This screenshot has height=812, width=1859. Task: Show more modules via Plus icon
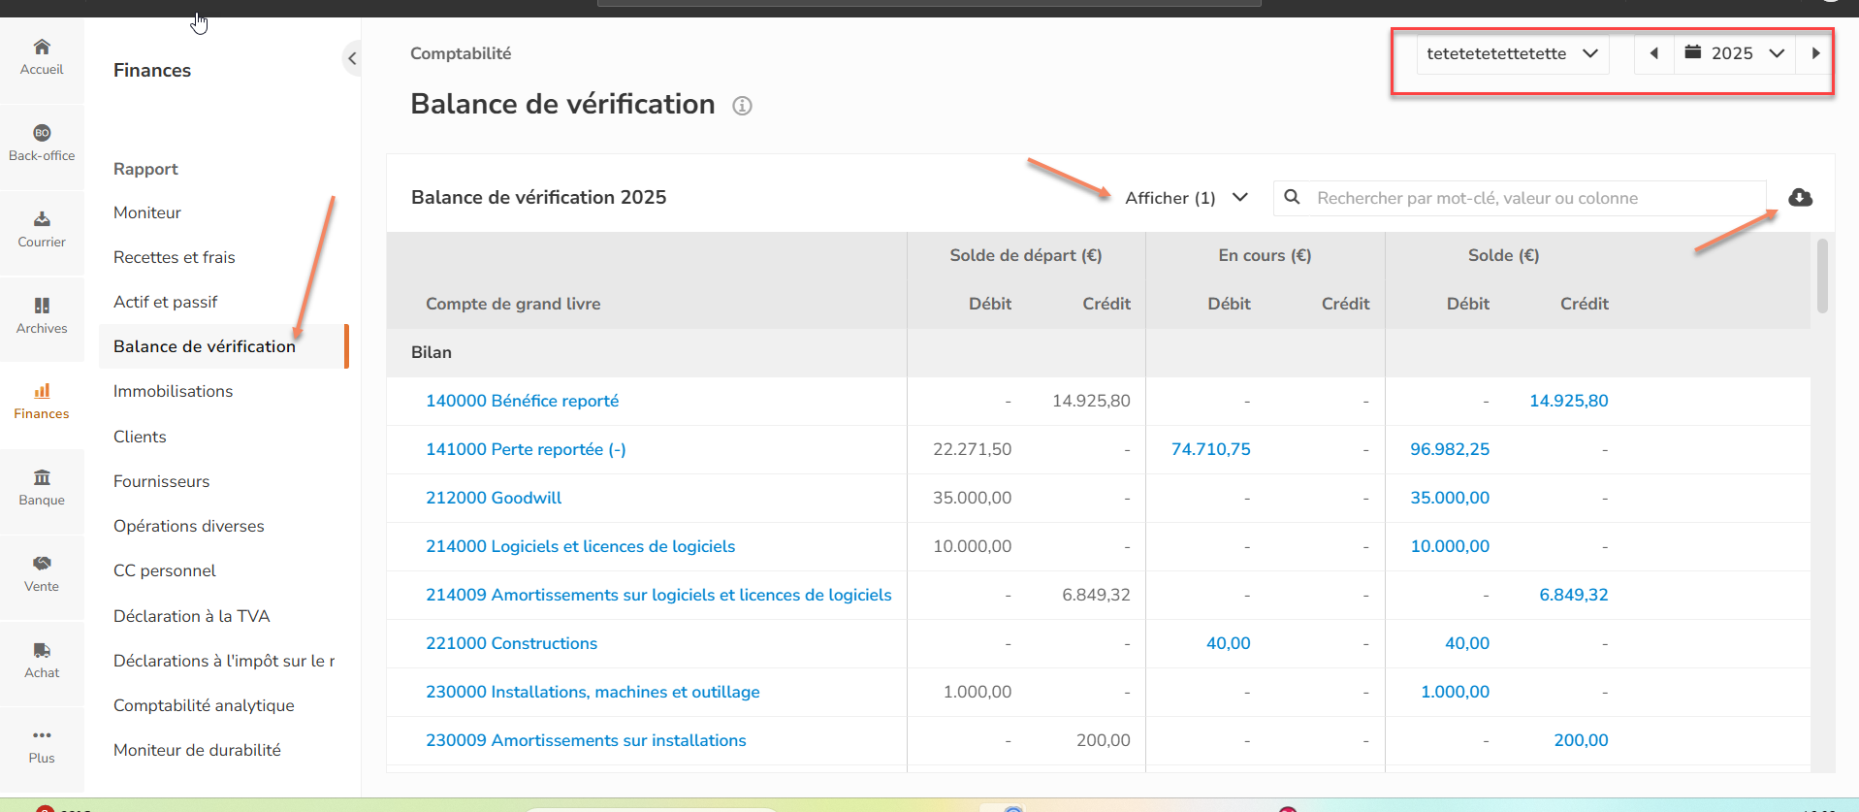[42, 735]
